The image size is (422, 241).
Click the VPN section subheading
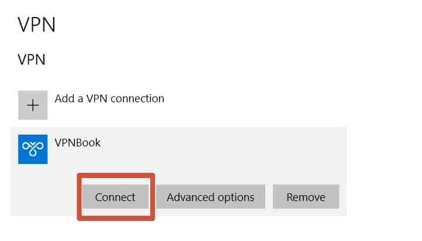pos(32,59)
